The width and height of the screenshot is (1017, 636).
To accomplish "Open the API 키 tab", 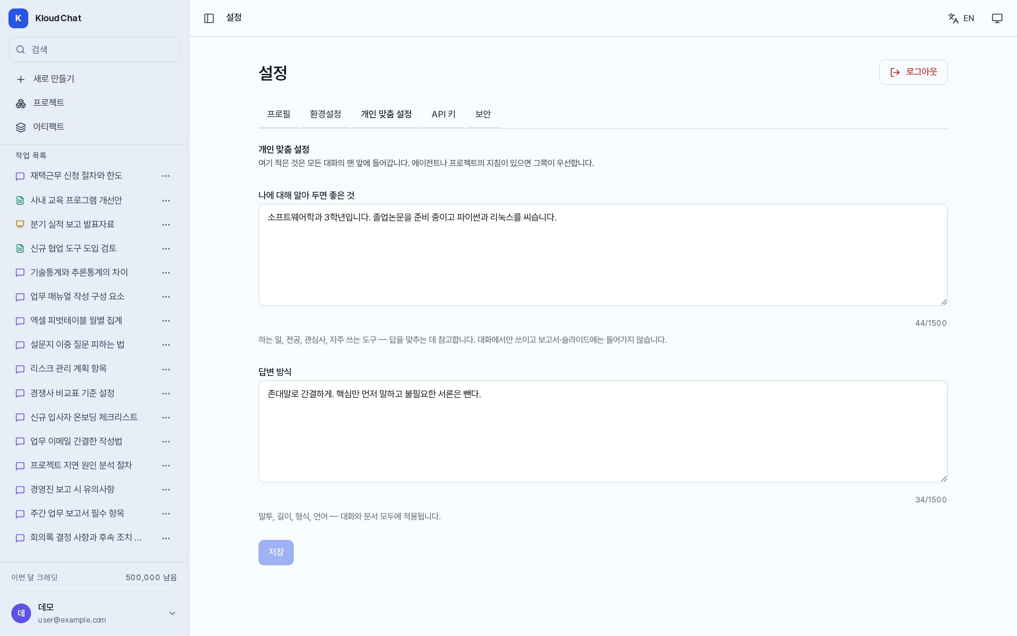I will coord(444,114).
